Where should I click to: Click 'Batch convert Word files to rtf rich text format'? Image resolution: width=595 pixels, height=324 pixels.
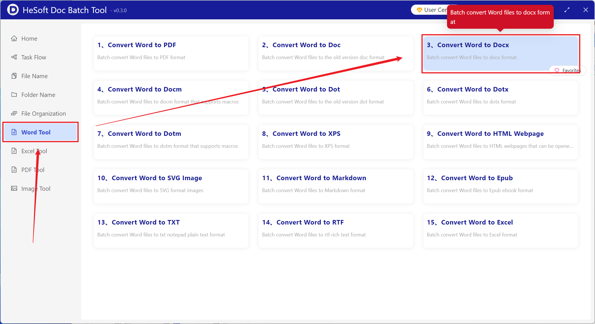point(314,235)
